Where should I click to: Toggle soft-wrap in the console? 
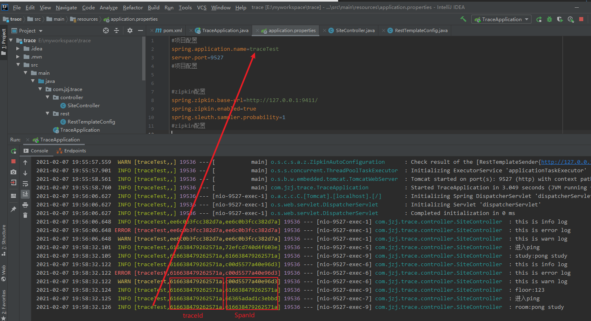(x=25, y=184)
